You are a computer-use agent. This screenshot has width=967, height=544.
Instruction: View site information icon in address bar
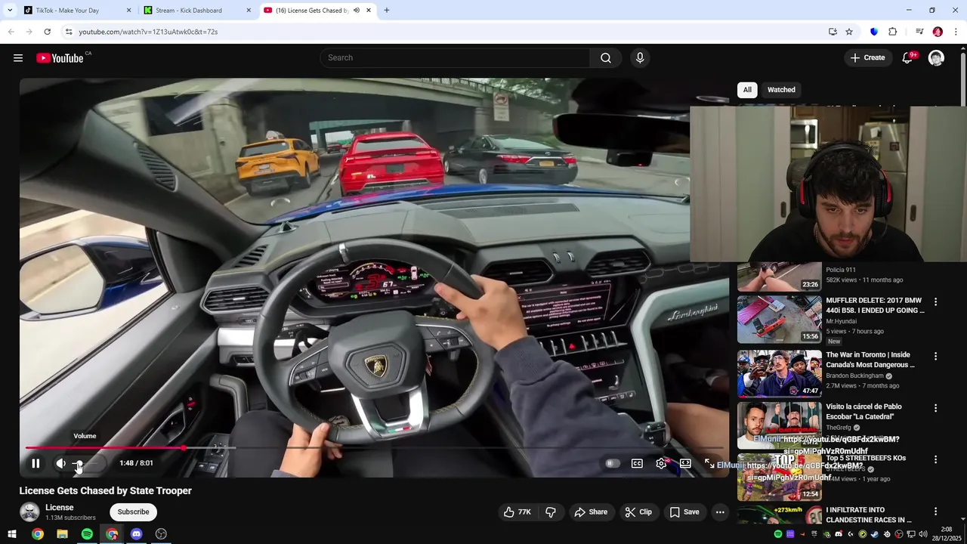tap(69, 32)
